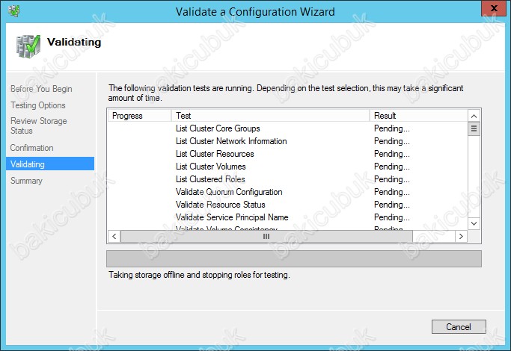Click the vertical scrollbar thumb
Viewport: 511px width, 351px height.
click(474, 128)
